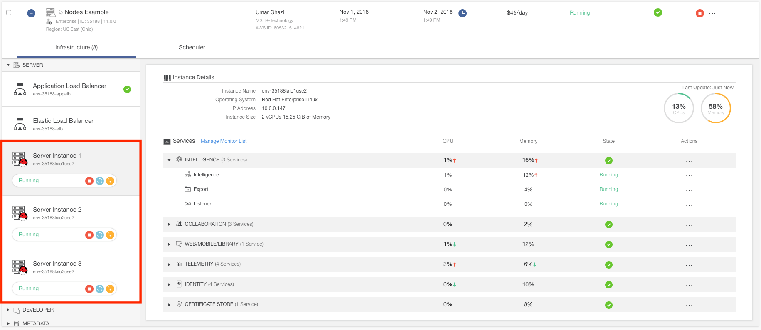The width and height of the screenshot is (761, 330).
Task: Collapse the INTELLIGENCE services group
Action: pos(169,160)
